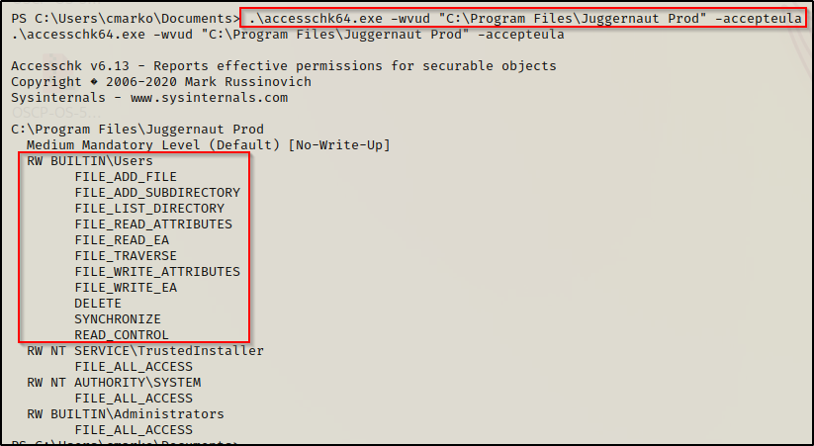814x446 pixels.
Task: Click the FILE_WRITE_ATTRIBUTES permission
Action: point(157,271)
